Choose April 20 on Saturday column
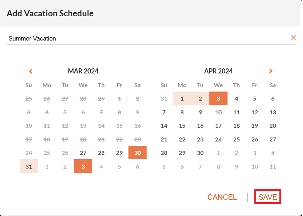 (273, 126)
